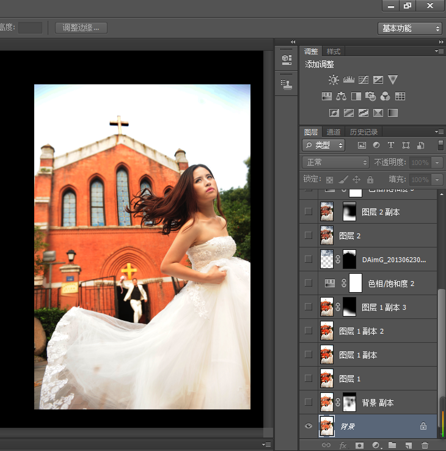Add a Color Balance adjustment
Viewport: 446px width, 451px height.
tap(342, 96)
